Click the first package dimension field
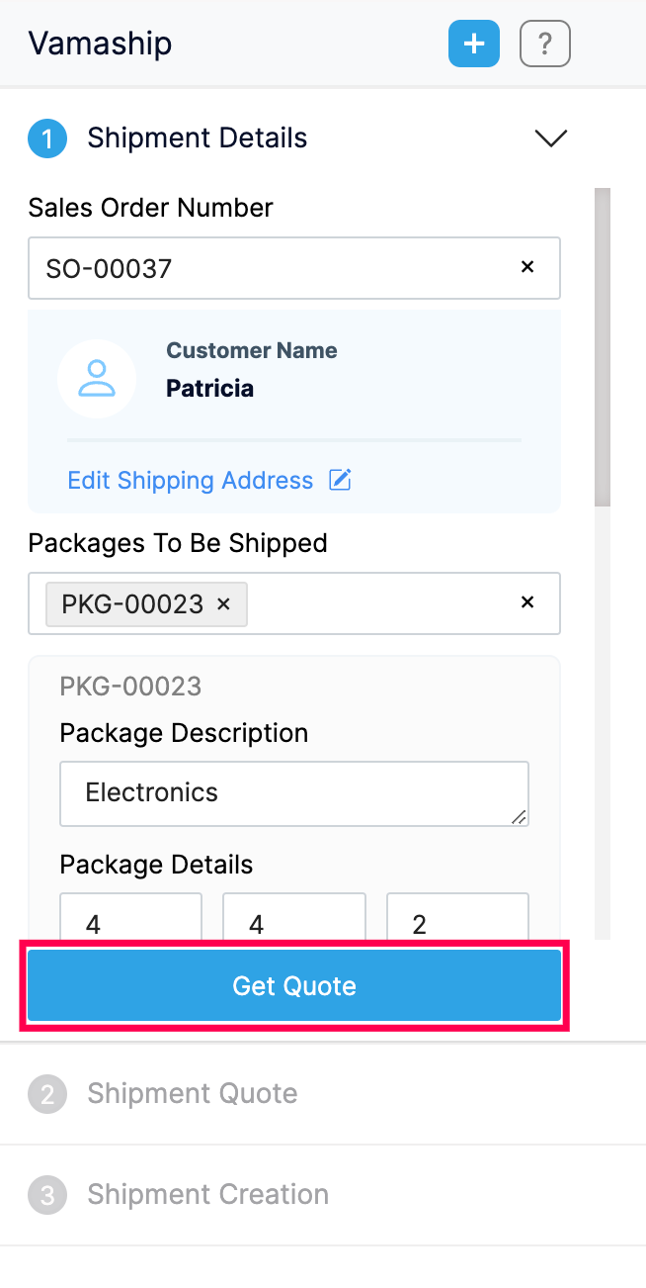The image size is (646, 1288). (x=130, y=920)
